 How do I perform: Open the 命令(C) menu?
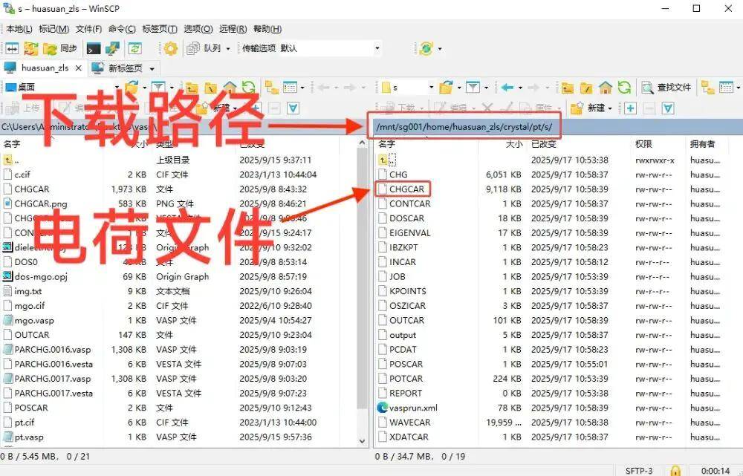tap(122, 29)
